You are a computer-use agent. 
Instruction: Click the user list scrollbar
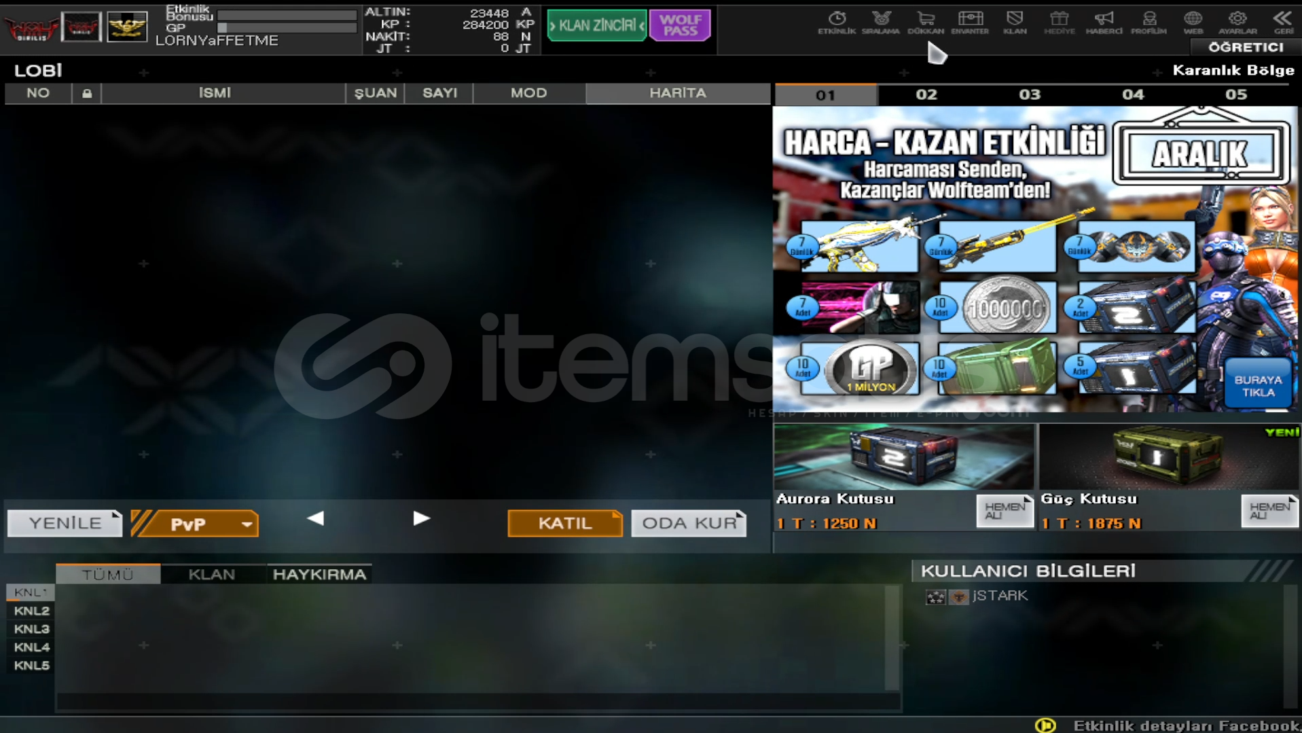tap(1290, 645)
